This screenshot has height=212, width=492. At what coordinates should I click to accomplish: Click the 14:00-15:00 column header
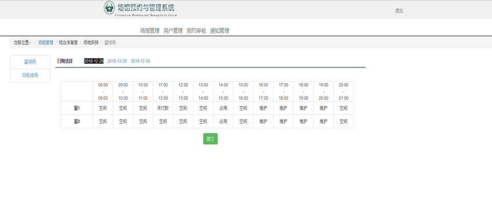tap(223, 91)
